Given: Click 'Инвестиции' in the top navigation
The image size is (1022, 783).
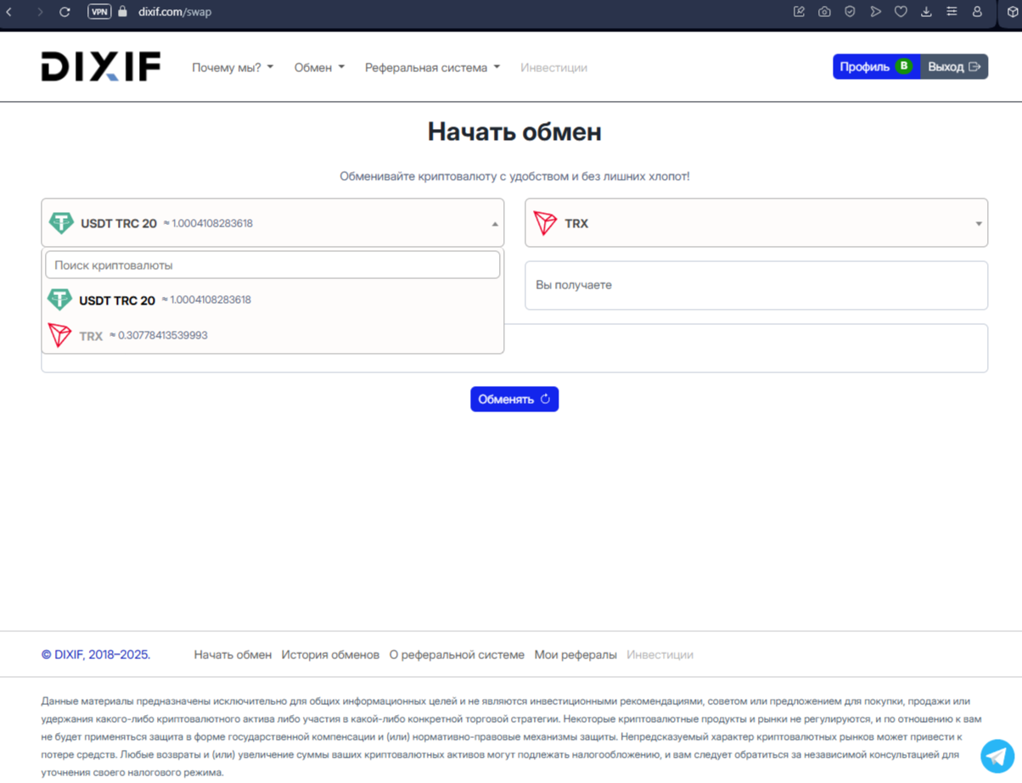Looking at the screenshot, I should point(553,67).
